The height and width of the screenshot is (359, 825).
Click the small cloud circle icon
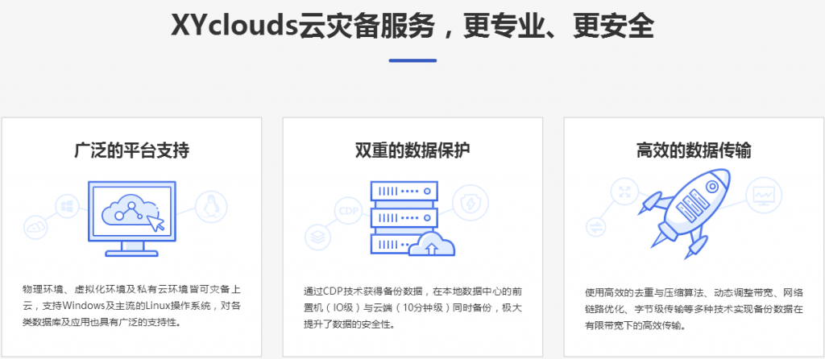(x=35, y=228)
